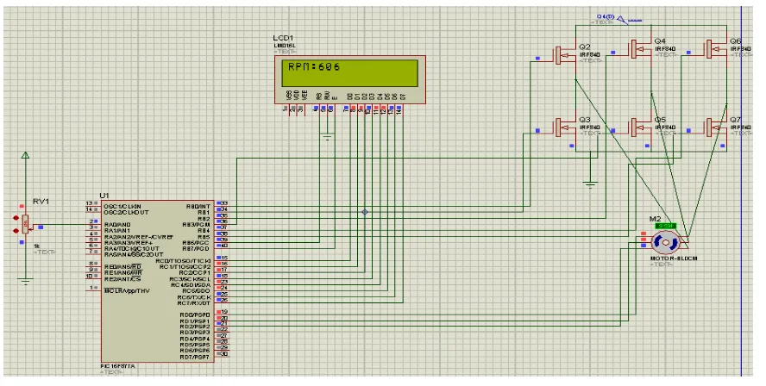Click the Q6 MOSFET transistor symbol
The image size is (766, 386).
click(x=715, y=48)
